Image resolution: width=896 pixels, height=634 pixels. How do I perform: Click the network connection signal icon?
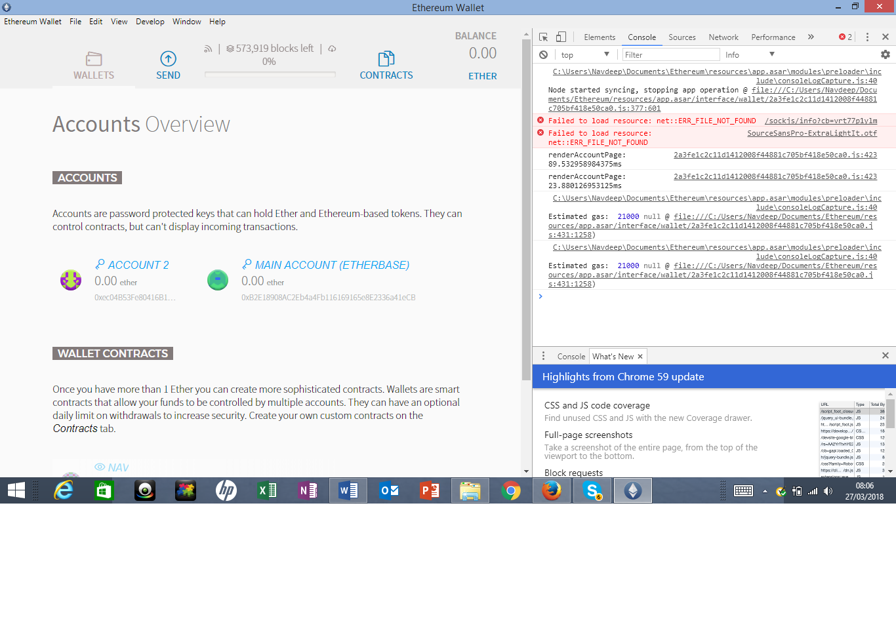(209, 48)
